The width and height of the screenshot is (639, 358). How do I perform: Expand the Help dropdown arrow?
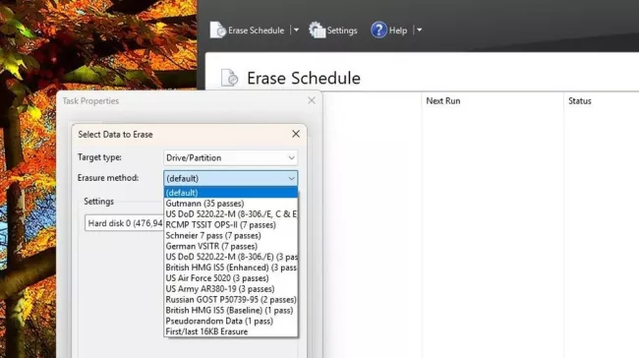(420, 30)
